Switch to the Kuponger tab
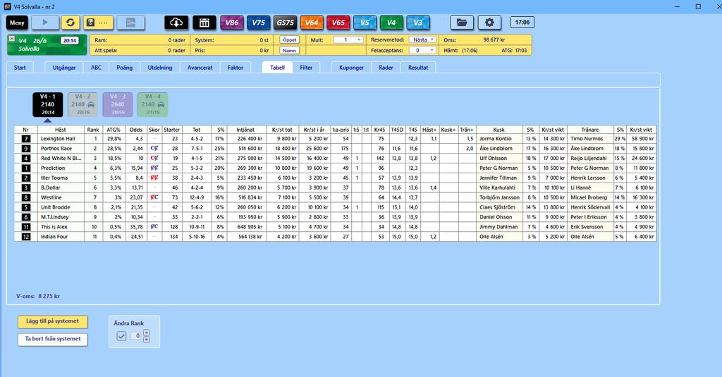Image resolution: width=722 pixels, height=377 pixels. (351, 68)
